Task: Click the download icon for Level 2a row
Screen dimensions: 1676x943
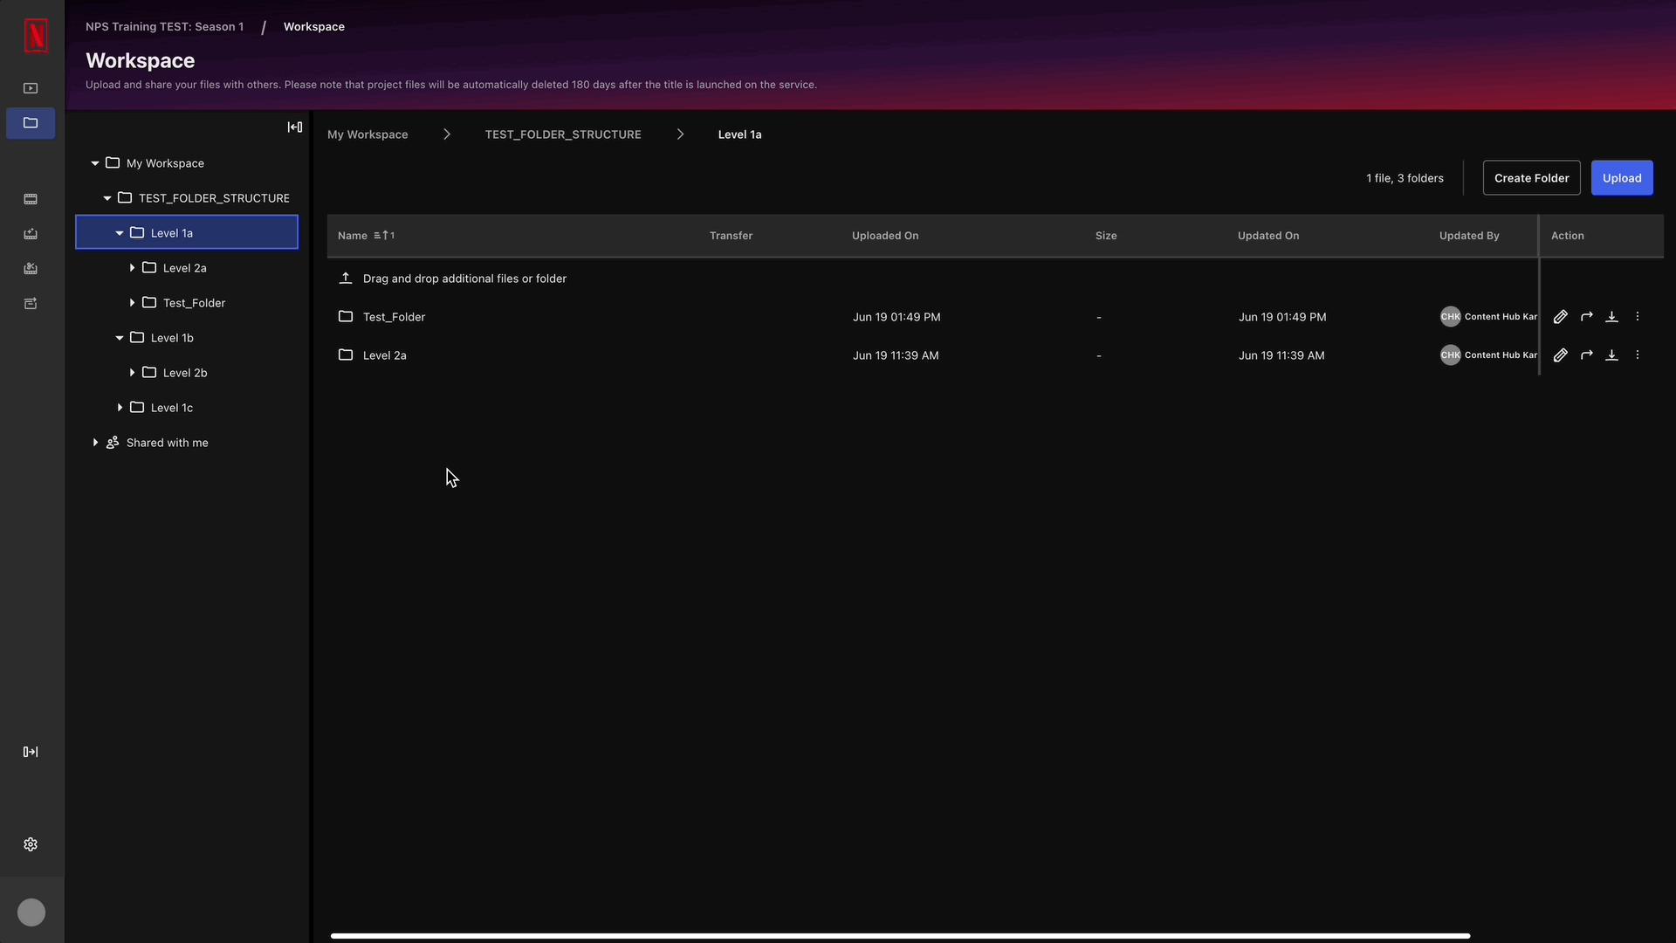Action: (x=1611, y=354)
